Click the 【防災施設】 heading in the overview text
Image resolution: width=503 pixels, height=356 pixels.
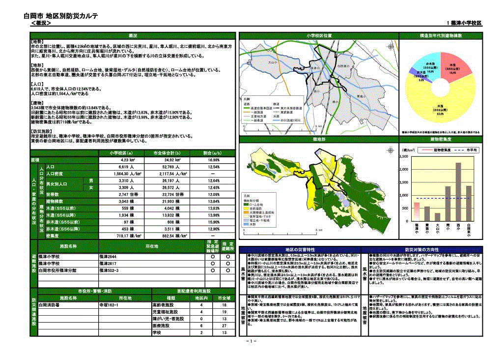click(41, 132)
